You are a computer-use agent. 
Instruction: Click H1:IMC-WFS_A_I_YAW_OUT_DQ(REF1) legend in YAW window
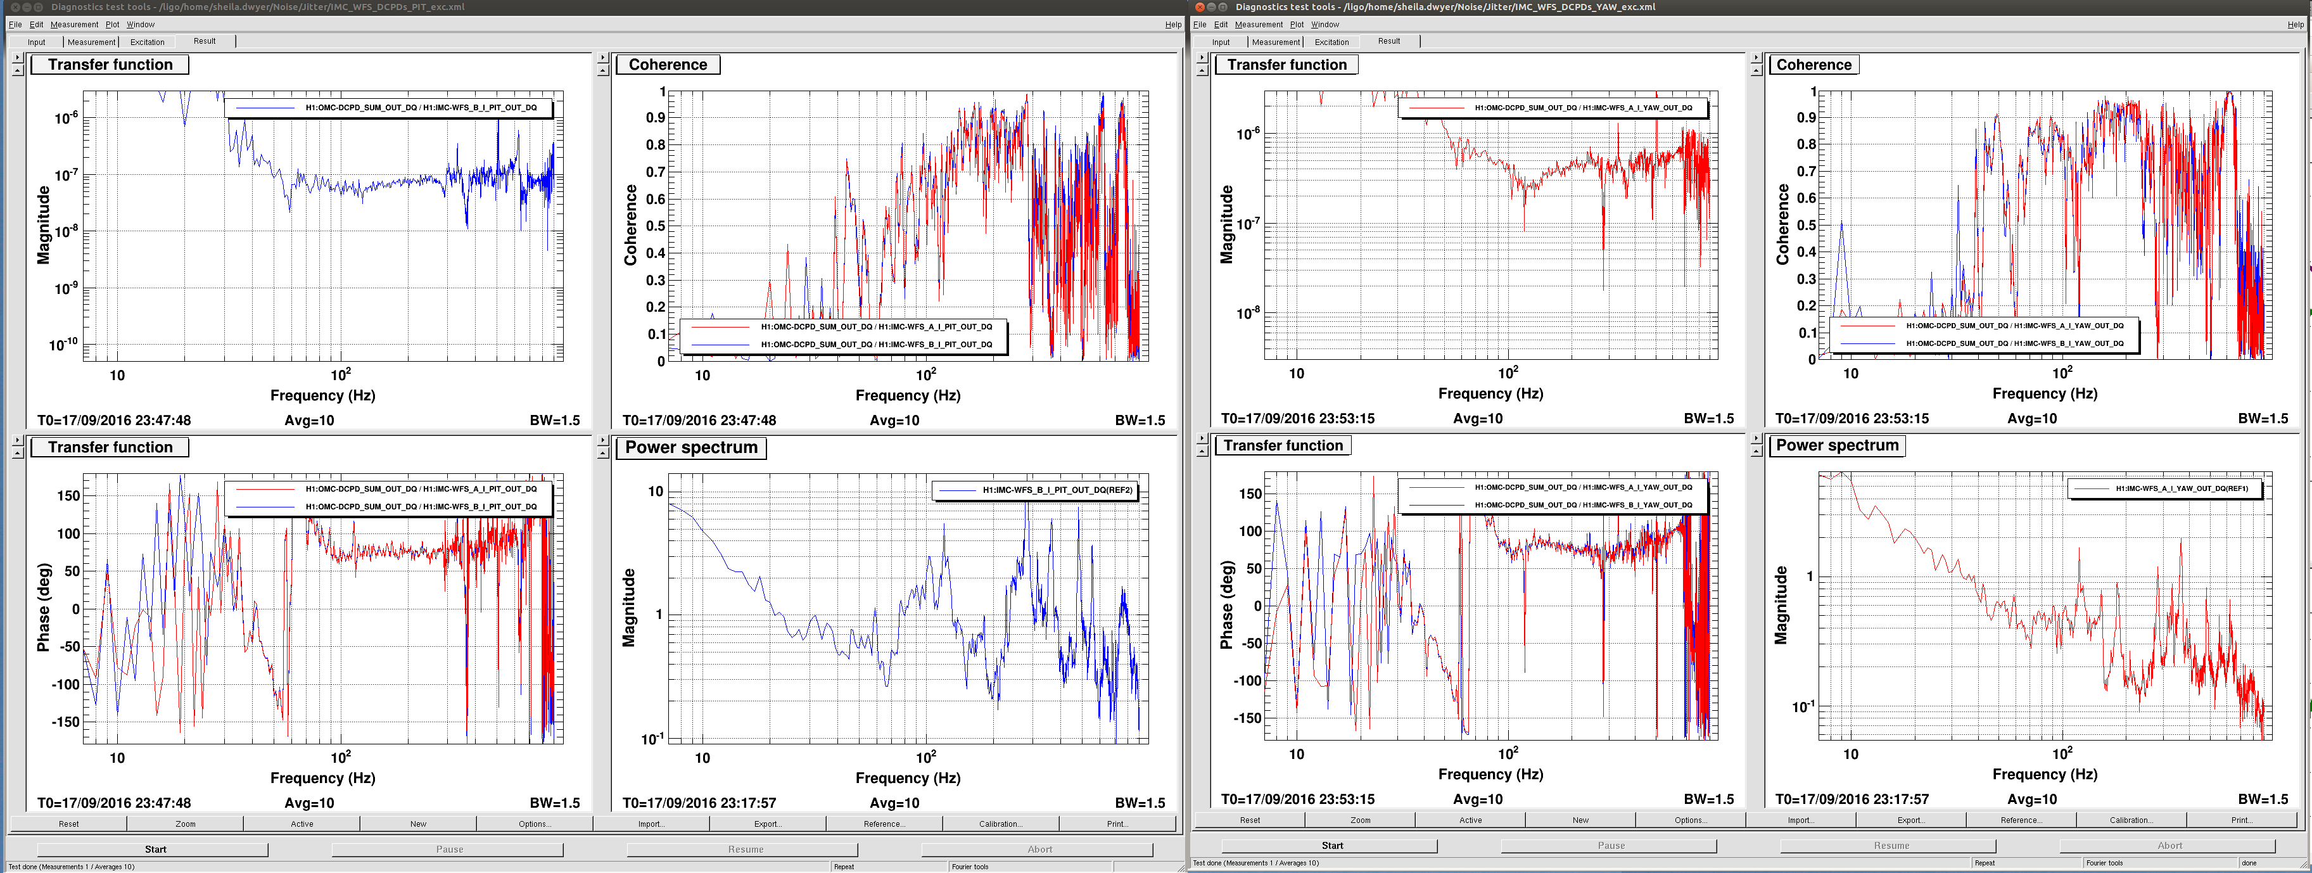pos(2165,488)
